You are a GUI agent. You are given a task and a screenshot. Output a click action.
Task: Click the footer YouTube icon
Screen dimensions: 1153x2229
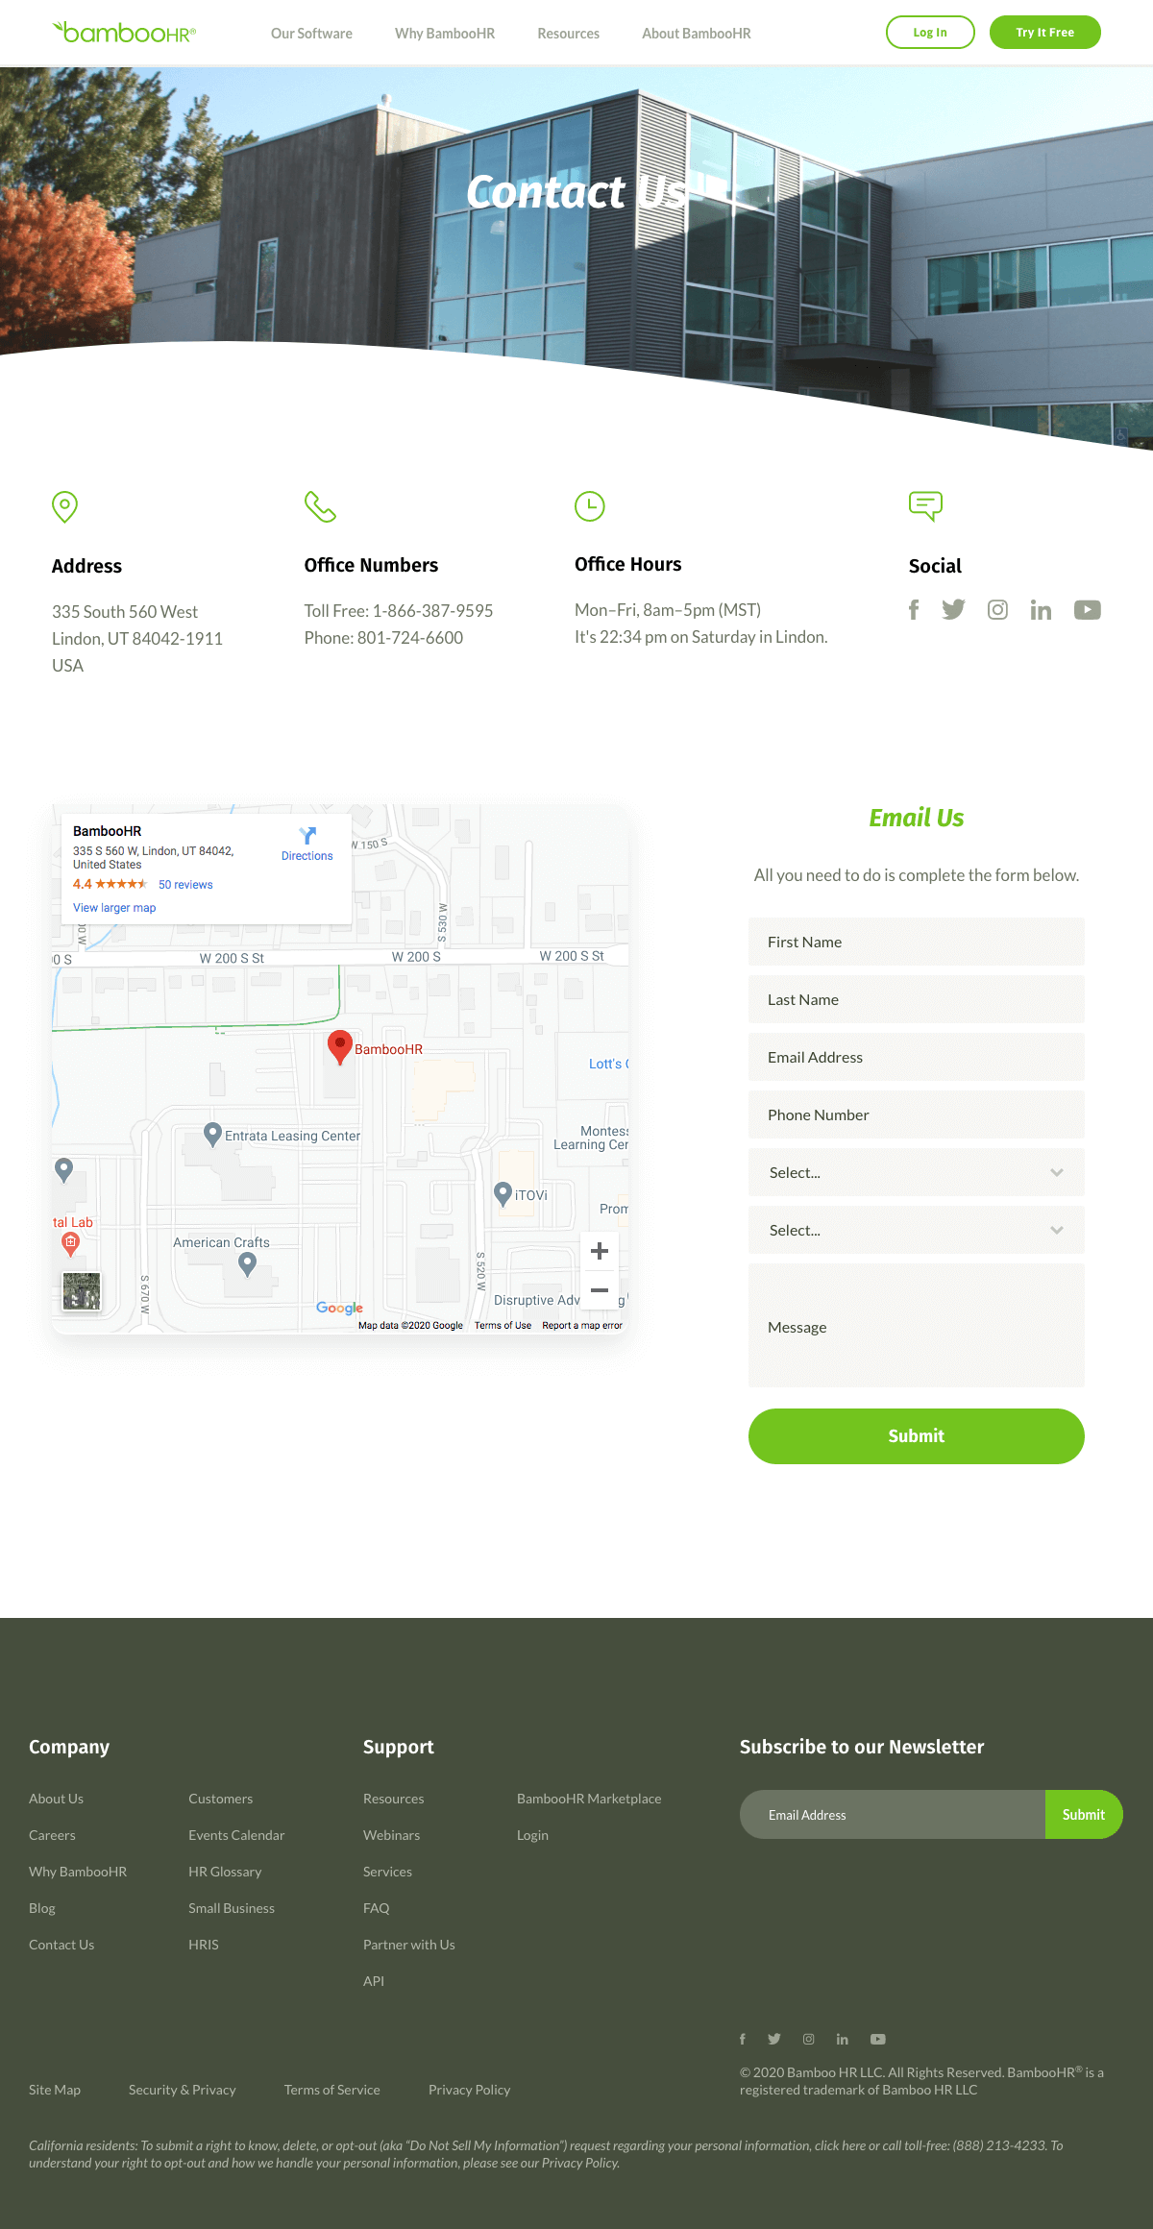pyautogui.click(x=878, y=2039)
